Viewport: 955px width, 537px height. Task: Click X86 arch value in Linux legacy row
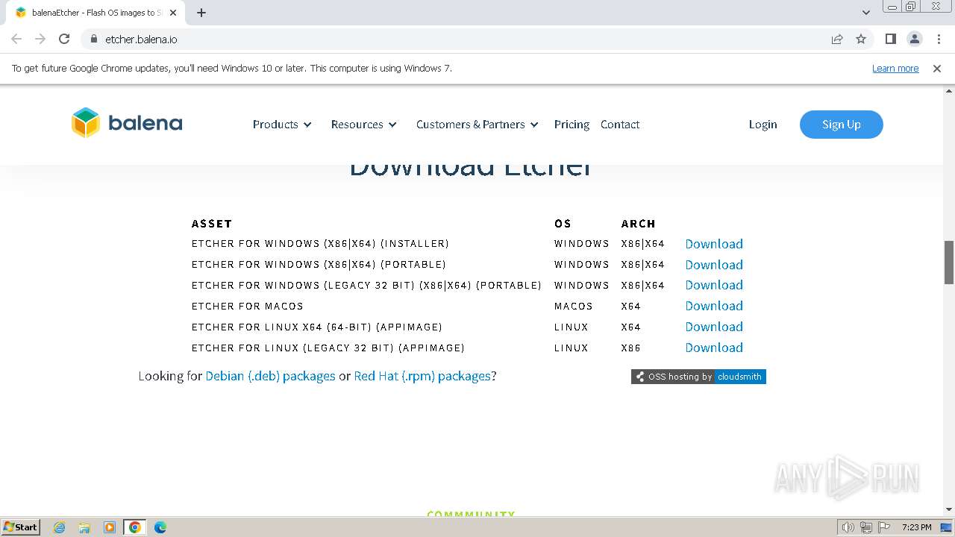tap(630, 348)
